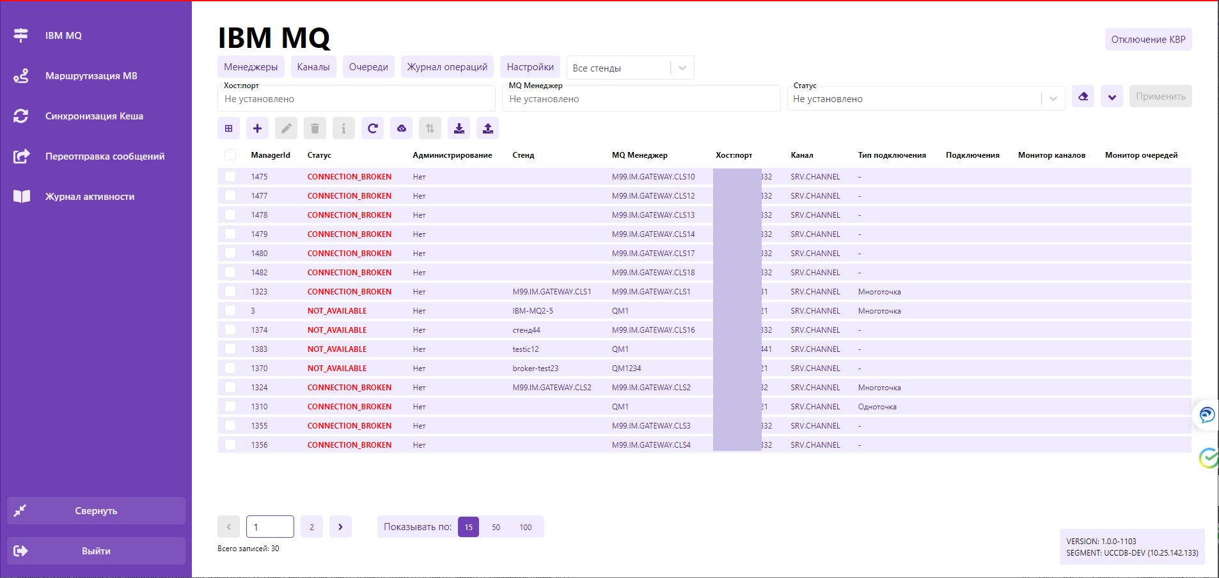This screenshot has width=1219, height=578.
Task: Open chat support bubble icon
Action: (x=1207, y=415)
